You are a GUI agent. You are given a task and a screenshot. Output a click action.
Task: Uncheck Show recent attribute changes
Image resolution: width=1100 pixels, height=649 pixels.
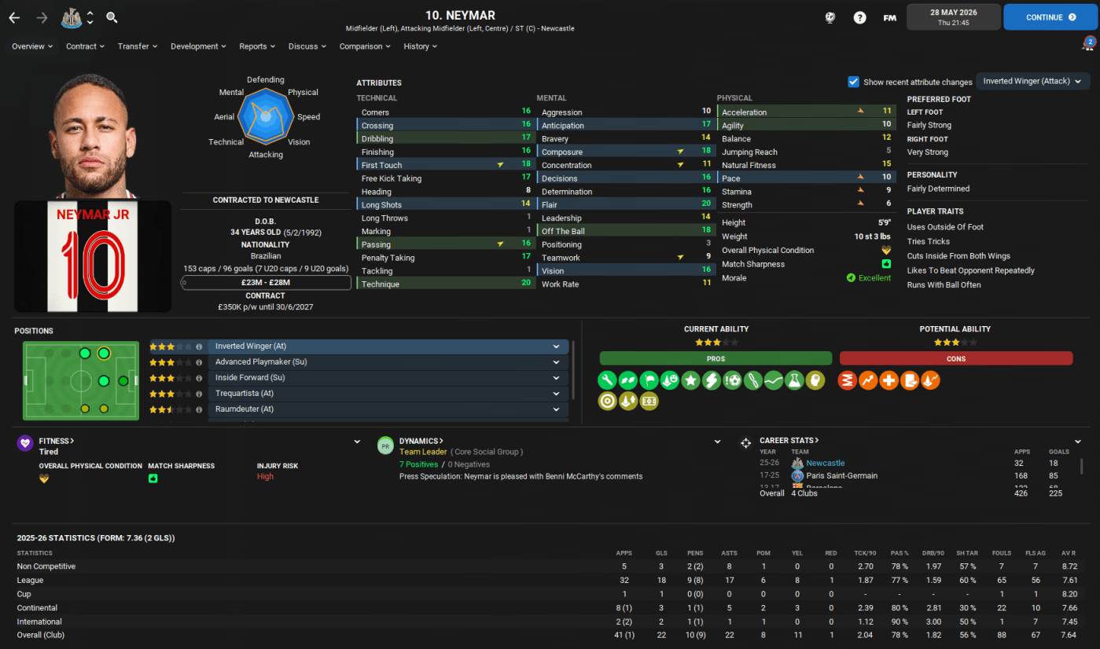point(853,82)
